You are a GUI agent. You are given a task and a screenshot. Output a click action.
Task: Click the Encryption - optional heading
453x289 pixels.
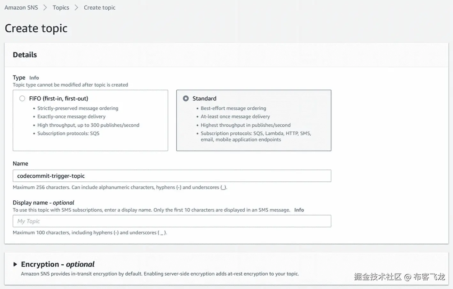point(58,264)
